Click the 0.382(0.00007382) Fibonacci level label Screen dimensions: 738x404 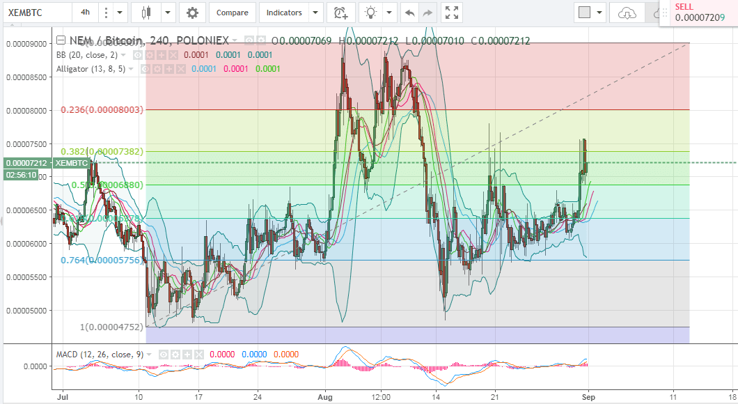102,152
